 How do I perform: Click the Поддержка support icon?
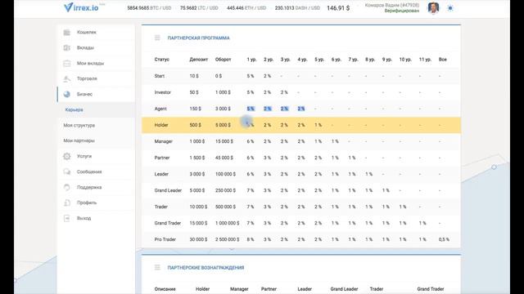click(x=67, y=187)
